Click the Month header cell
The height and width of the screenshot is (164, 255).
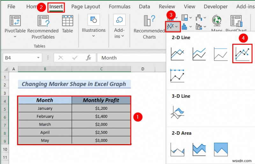(x=45, y=100)
